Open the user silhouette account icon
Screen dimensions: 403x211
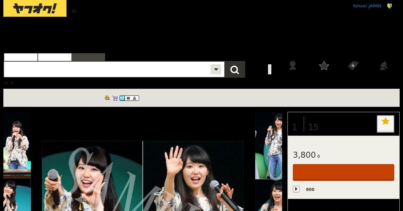pyautogui.click(x=293, y=66)
